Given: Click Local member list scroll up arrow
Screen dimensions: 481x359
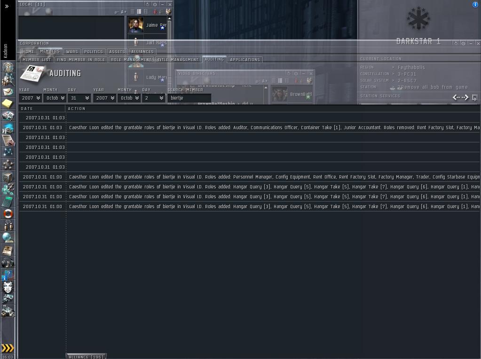Looking at the screenshot, I should tap(169, 19).
